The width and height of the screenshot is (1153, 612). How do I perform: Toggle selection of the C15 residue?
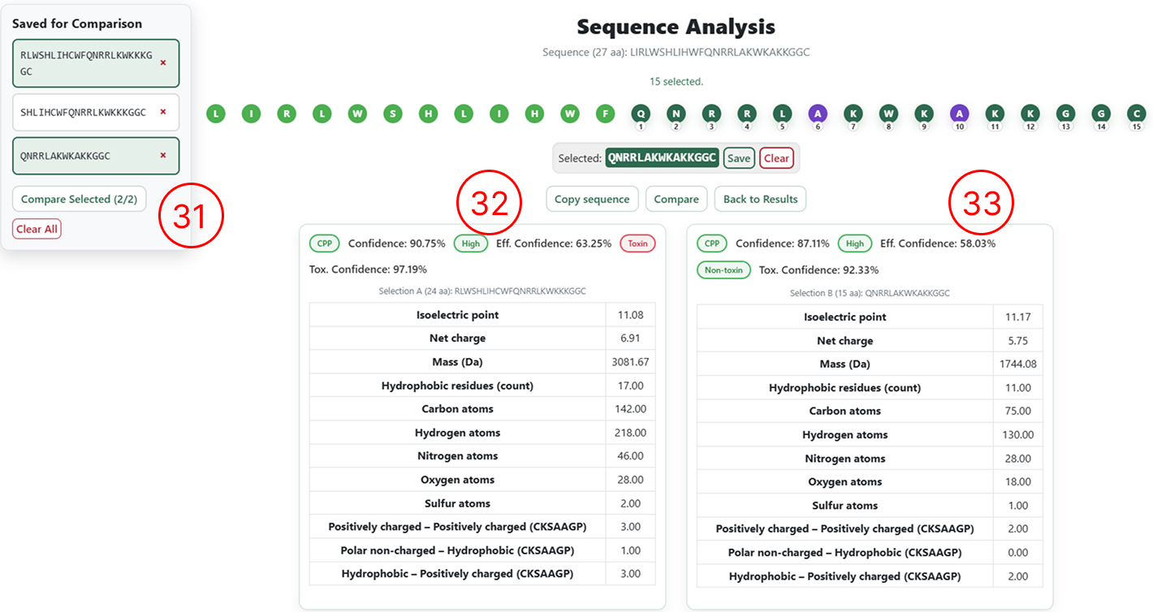[1137, 114]
